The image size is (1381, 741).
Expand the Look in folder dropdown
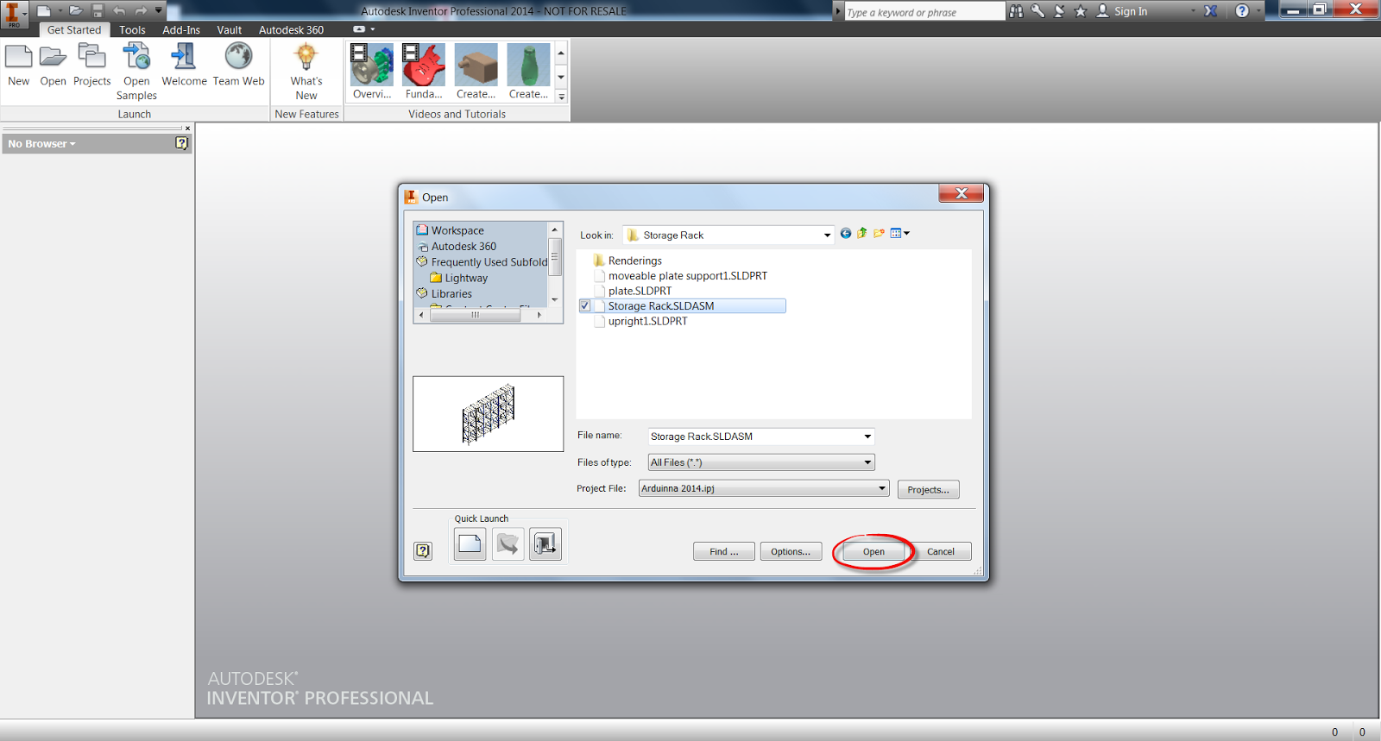(x=827, y=235)
